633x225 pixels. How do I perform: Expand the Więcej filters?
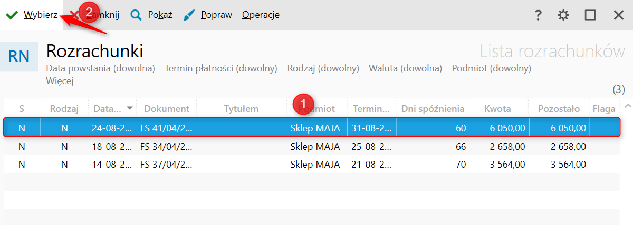[59, 81]
